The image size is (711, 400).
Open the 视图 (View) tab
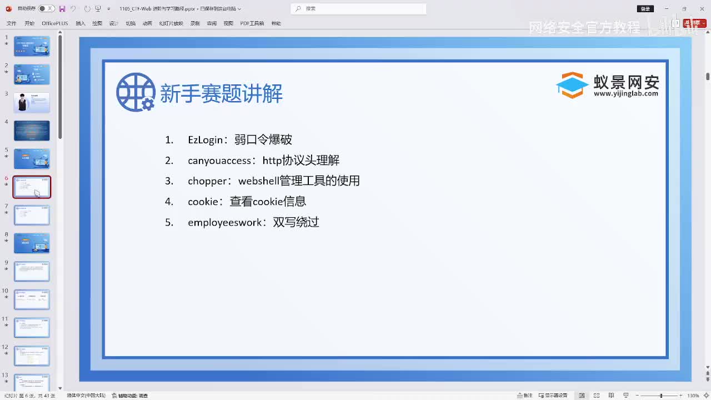(228, 23)
